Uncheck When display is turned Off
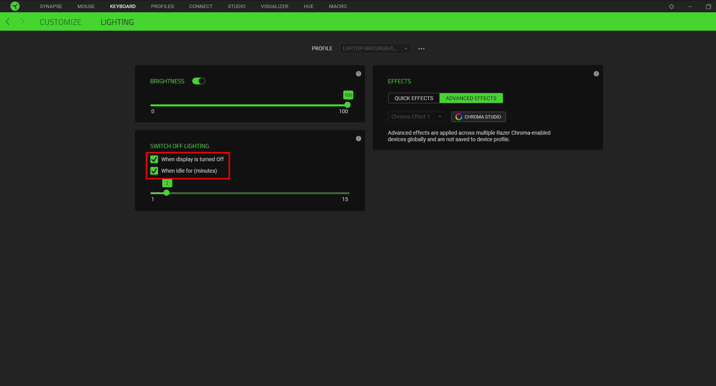716x386 pixels. tap(154, 159)
